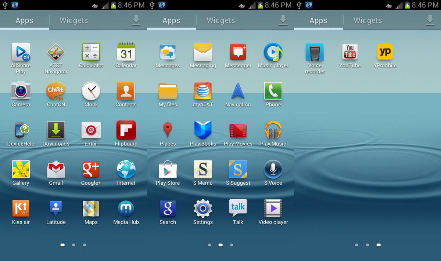This screenshot has width=441, height=261.
Task: Launch Play Music
Action: pos(273,130)
